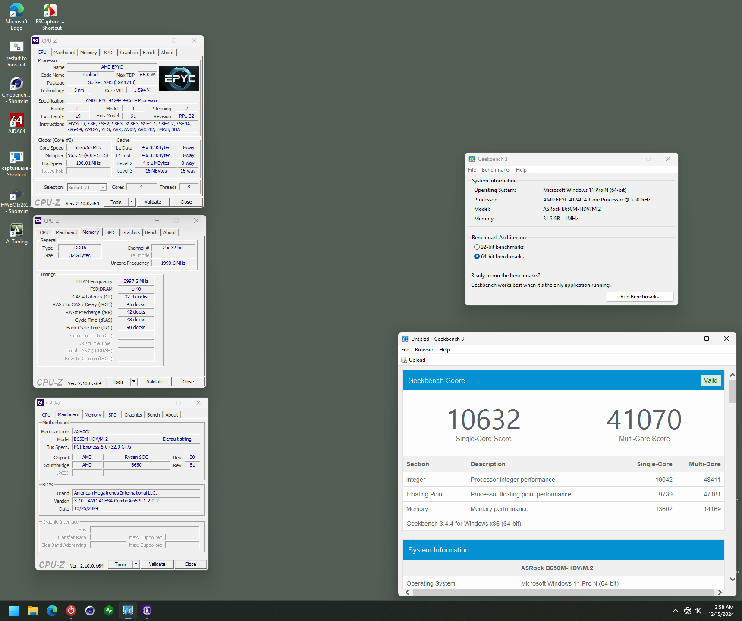Click the Floating Point results row
Screen dimensions: 742x621
[563, 494]
